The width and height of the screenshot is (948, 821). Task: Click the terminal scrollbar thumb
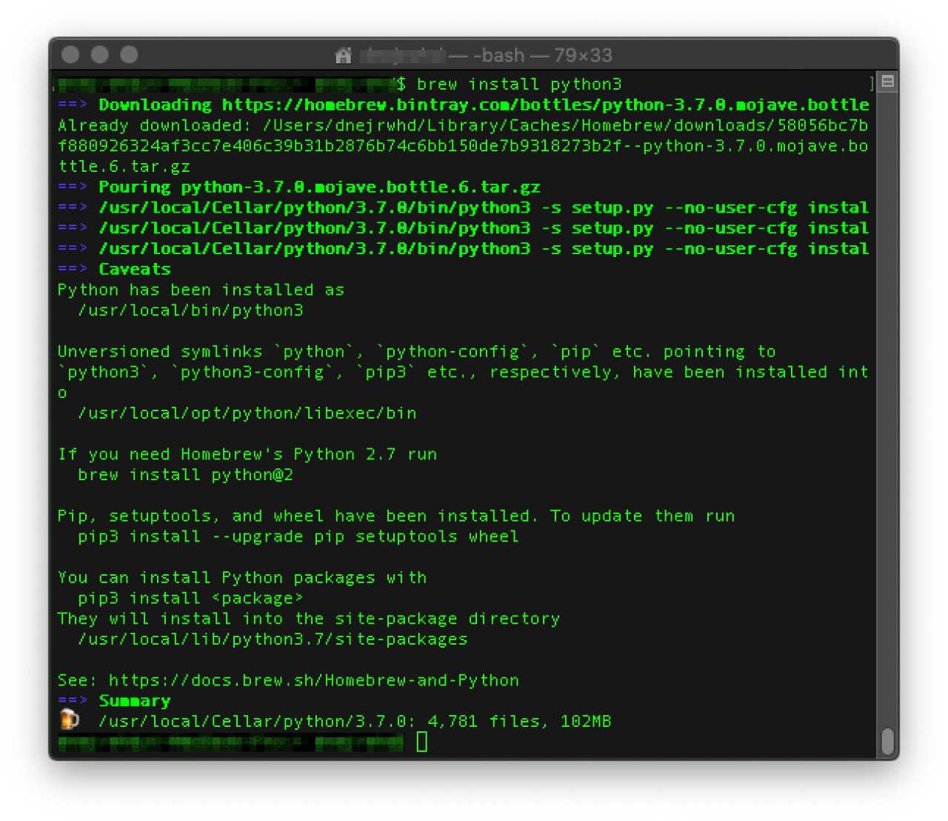[887, 740]
